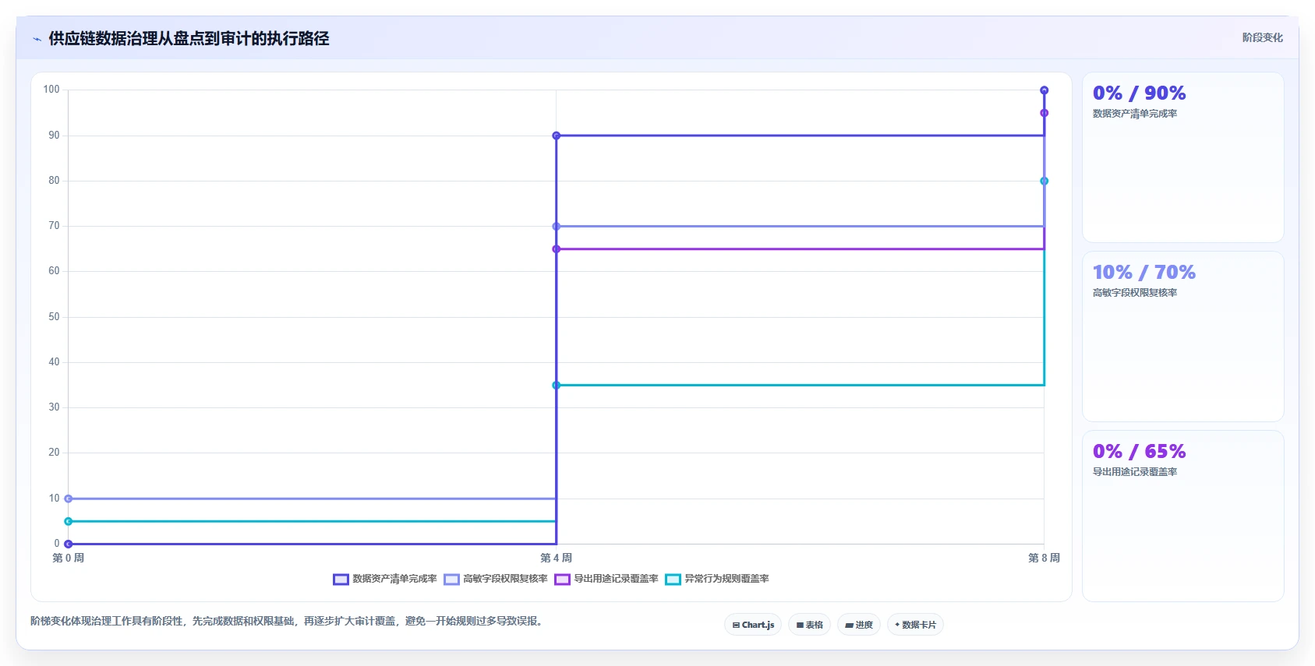Toggle the 导出用途记录覆盖率 series via legend label
1315x666 pixels.
(x=616, y=579)
